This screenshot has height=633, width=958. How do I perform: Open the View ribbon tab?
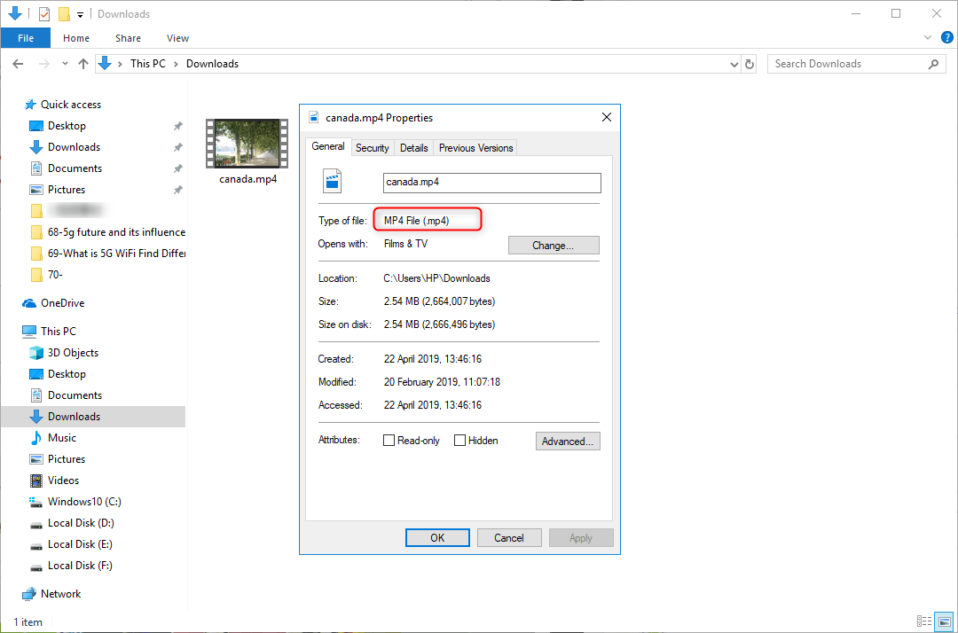[x=177, y=38]
